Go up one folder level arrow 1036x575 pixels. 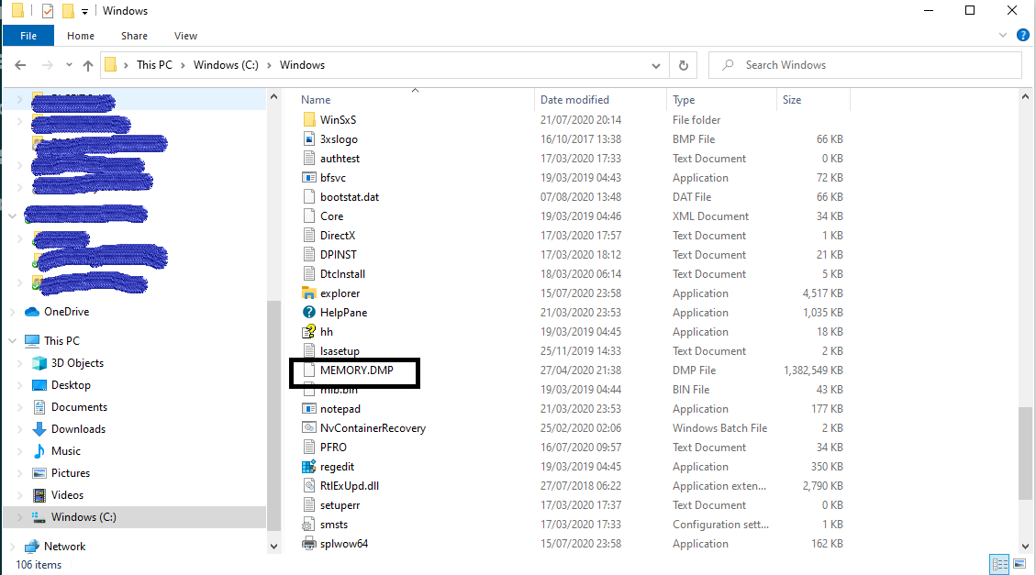(x=88, y=65)
